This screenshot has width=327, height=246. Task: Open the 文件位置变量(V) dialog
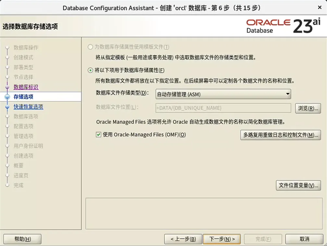click(x=298, y=186)
